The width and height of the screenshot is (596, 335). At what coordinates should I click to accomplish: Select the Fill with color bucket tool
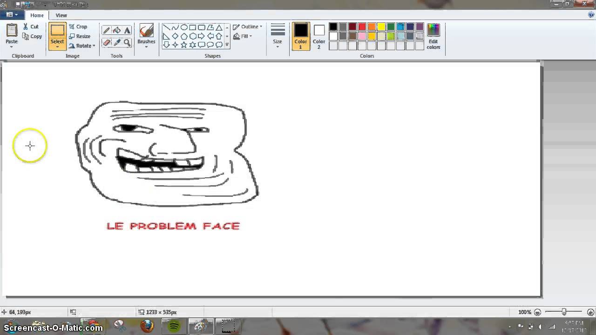tap(117, 31)
